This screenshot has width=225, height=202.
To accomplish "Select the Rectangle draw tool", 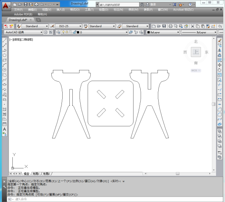I will pyautogui.click(x=4, y=60).
